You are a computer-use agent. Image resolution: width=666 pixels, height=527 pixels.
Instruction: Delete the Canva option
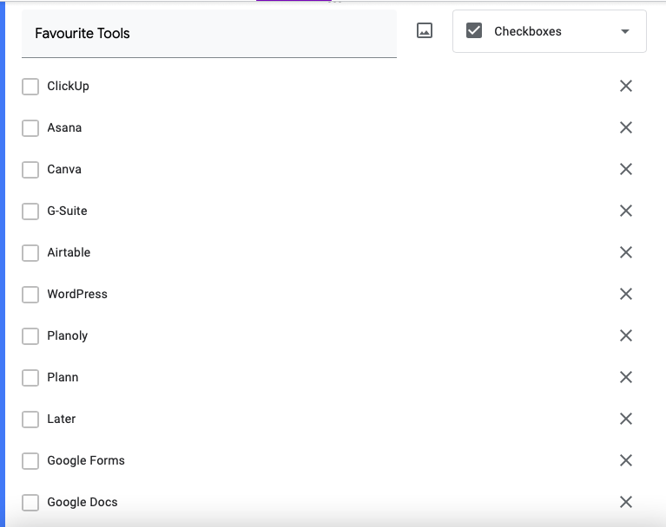(x=626, y=169)
